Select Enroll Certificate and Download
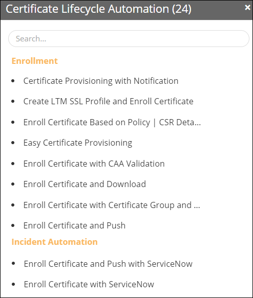 coord(85,184)
